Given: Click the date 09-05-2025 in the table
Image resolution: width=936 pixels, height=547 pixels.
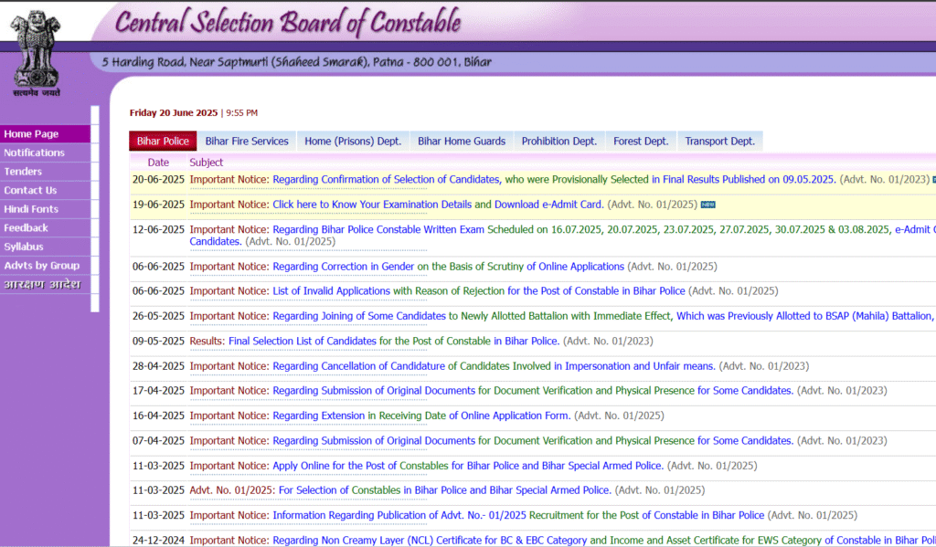Looking at the screenshot, I should [158, 342].
